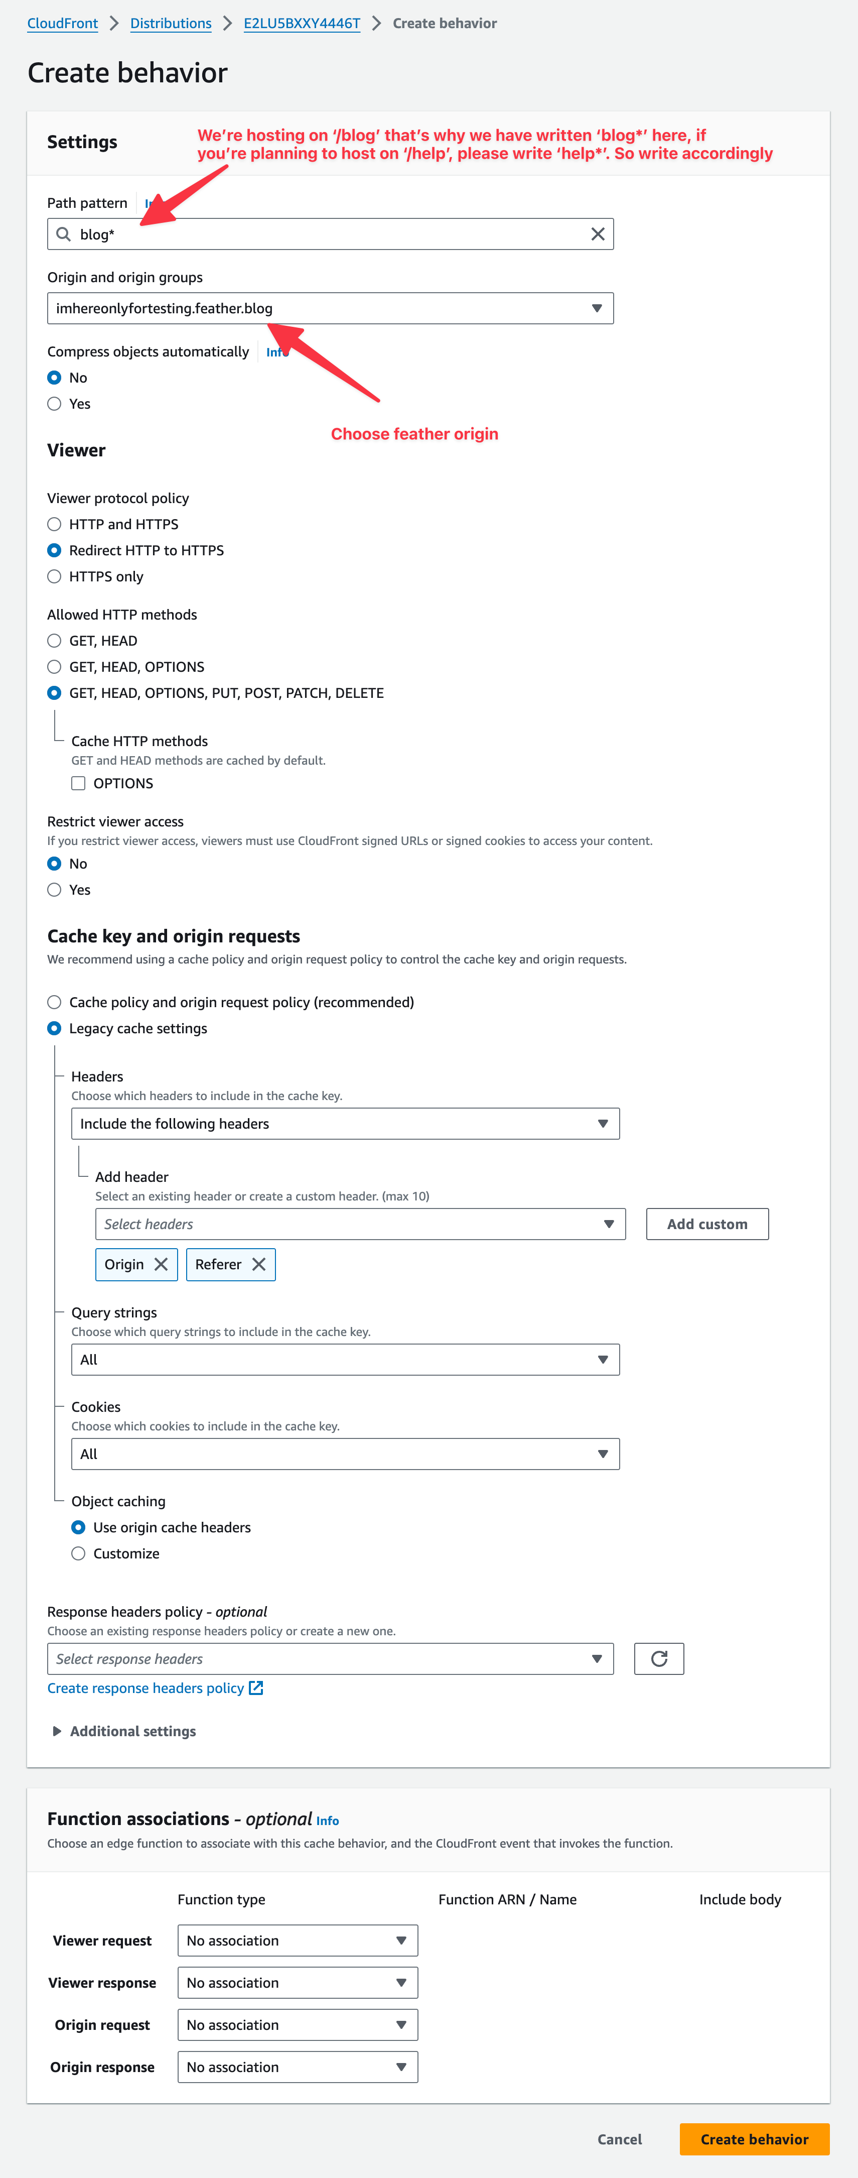Clear the path pattern field

(x=598, y=234)
